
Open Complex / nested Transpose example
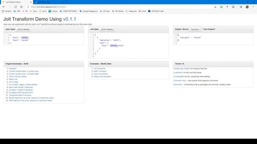click(21, 90)
